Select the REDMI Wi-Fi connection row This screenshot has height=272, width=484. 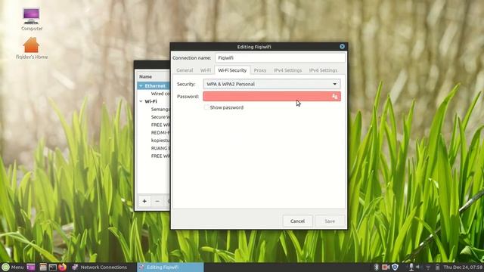pyautogui.click(x=154, y=133)
